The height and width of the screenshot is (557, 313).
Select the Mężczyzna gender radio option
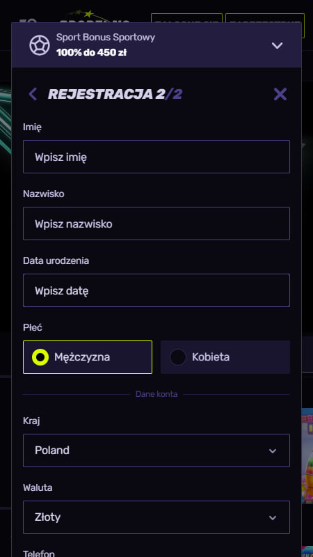tap(88, 357)
